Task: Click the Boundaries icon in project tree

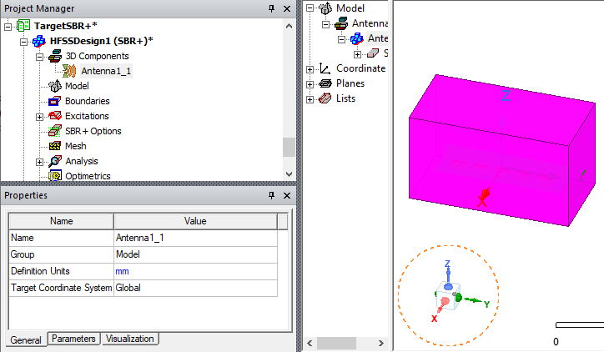Action: [55, 101]
